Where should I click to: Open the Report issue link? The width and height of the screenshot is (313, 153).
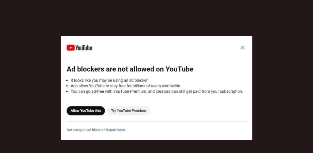tap(116, 130)
